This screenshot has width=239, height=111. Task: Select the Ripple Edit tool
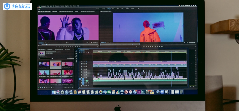tap(76, 54)
